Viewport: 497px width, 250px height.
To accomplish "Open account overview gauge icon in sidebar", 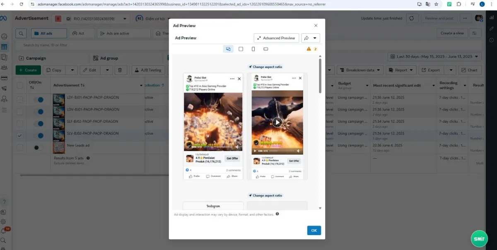I will [x=4, y=36].
